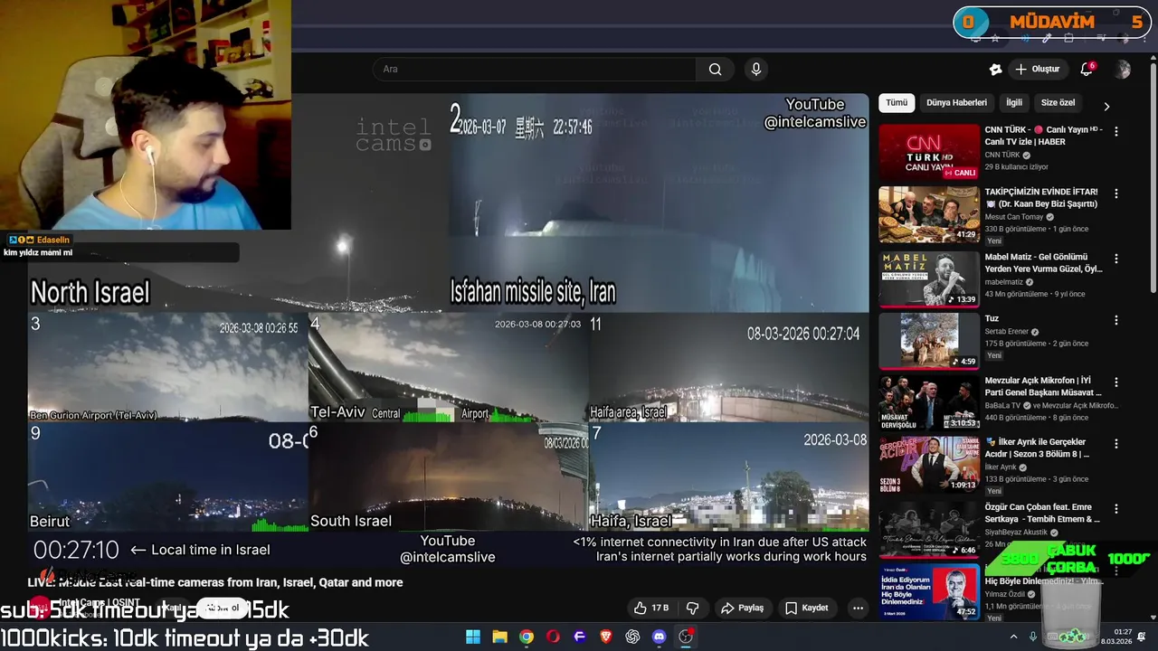This screenshot has width=1158, height=651.
Task: Open Sertab Erener channel link
Action: click(x=1006, y=332)
